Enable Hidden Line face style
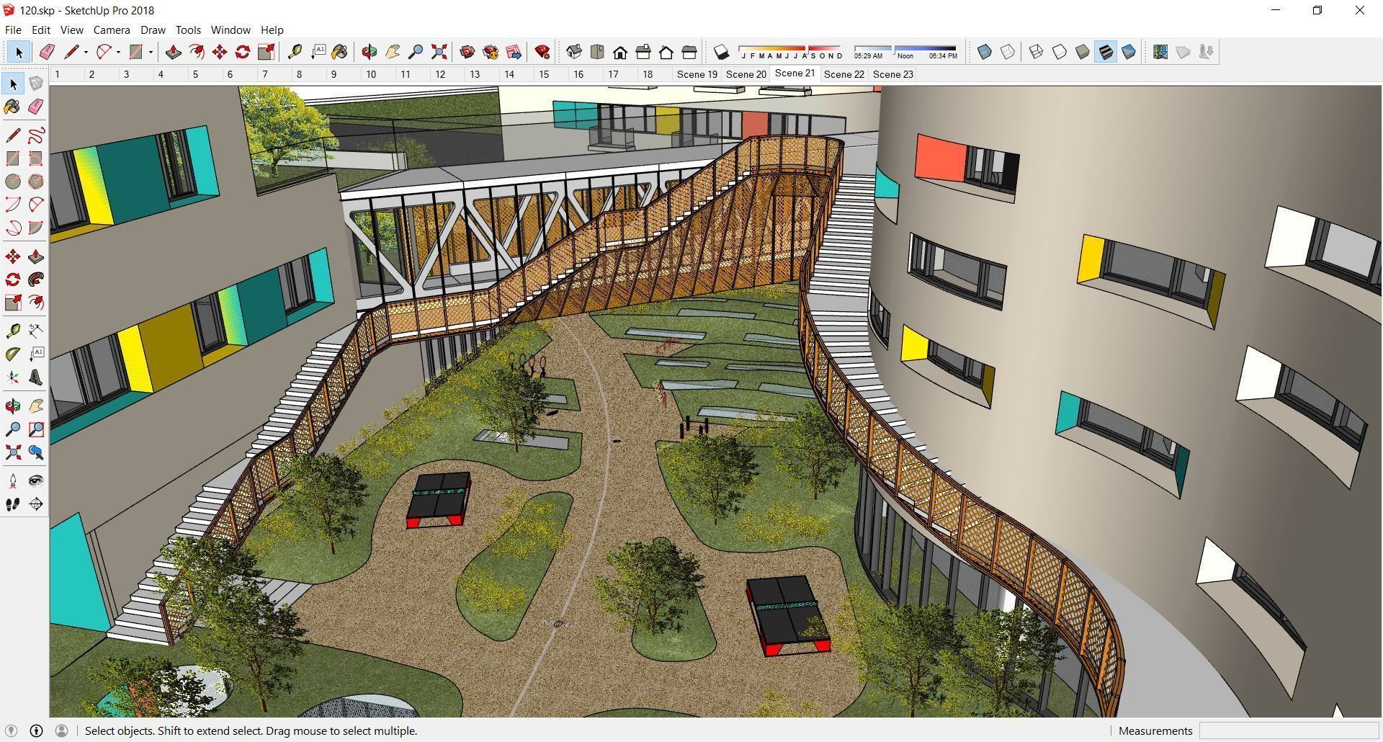 (1060, 52)
